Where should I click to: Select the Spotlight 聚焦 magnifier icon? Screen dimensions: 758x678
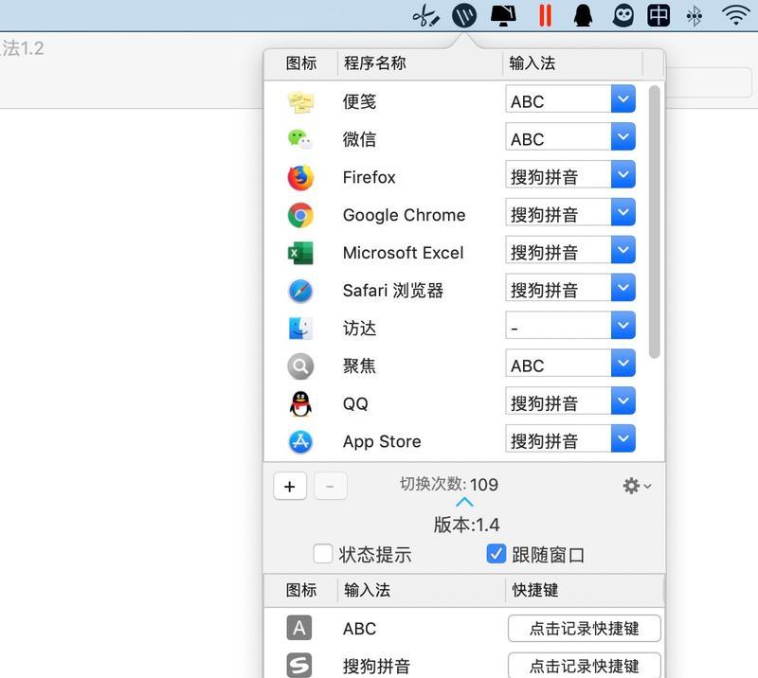pos(300,366)
